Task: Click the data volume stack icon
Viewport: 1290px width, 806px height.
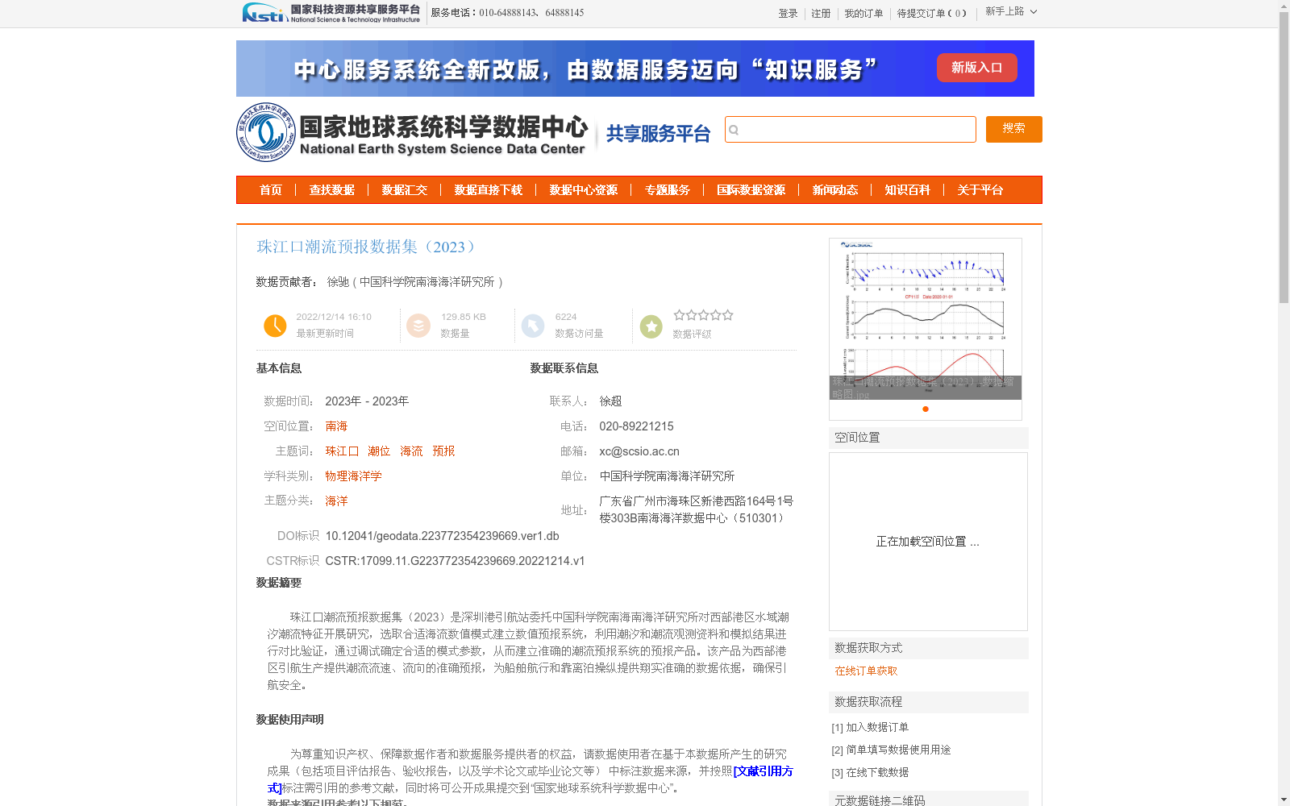Action: (418, 326)
